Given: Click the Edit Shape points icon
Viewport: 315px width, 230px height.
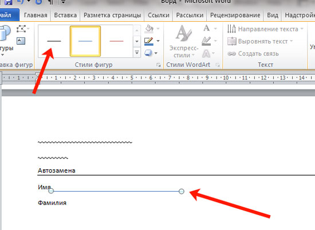Looking at the screenshot, I should [21, 29].
